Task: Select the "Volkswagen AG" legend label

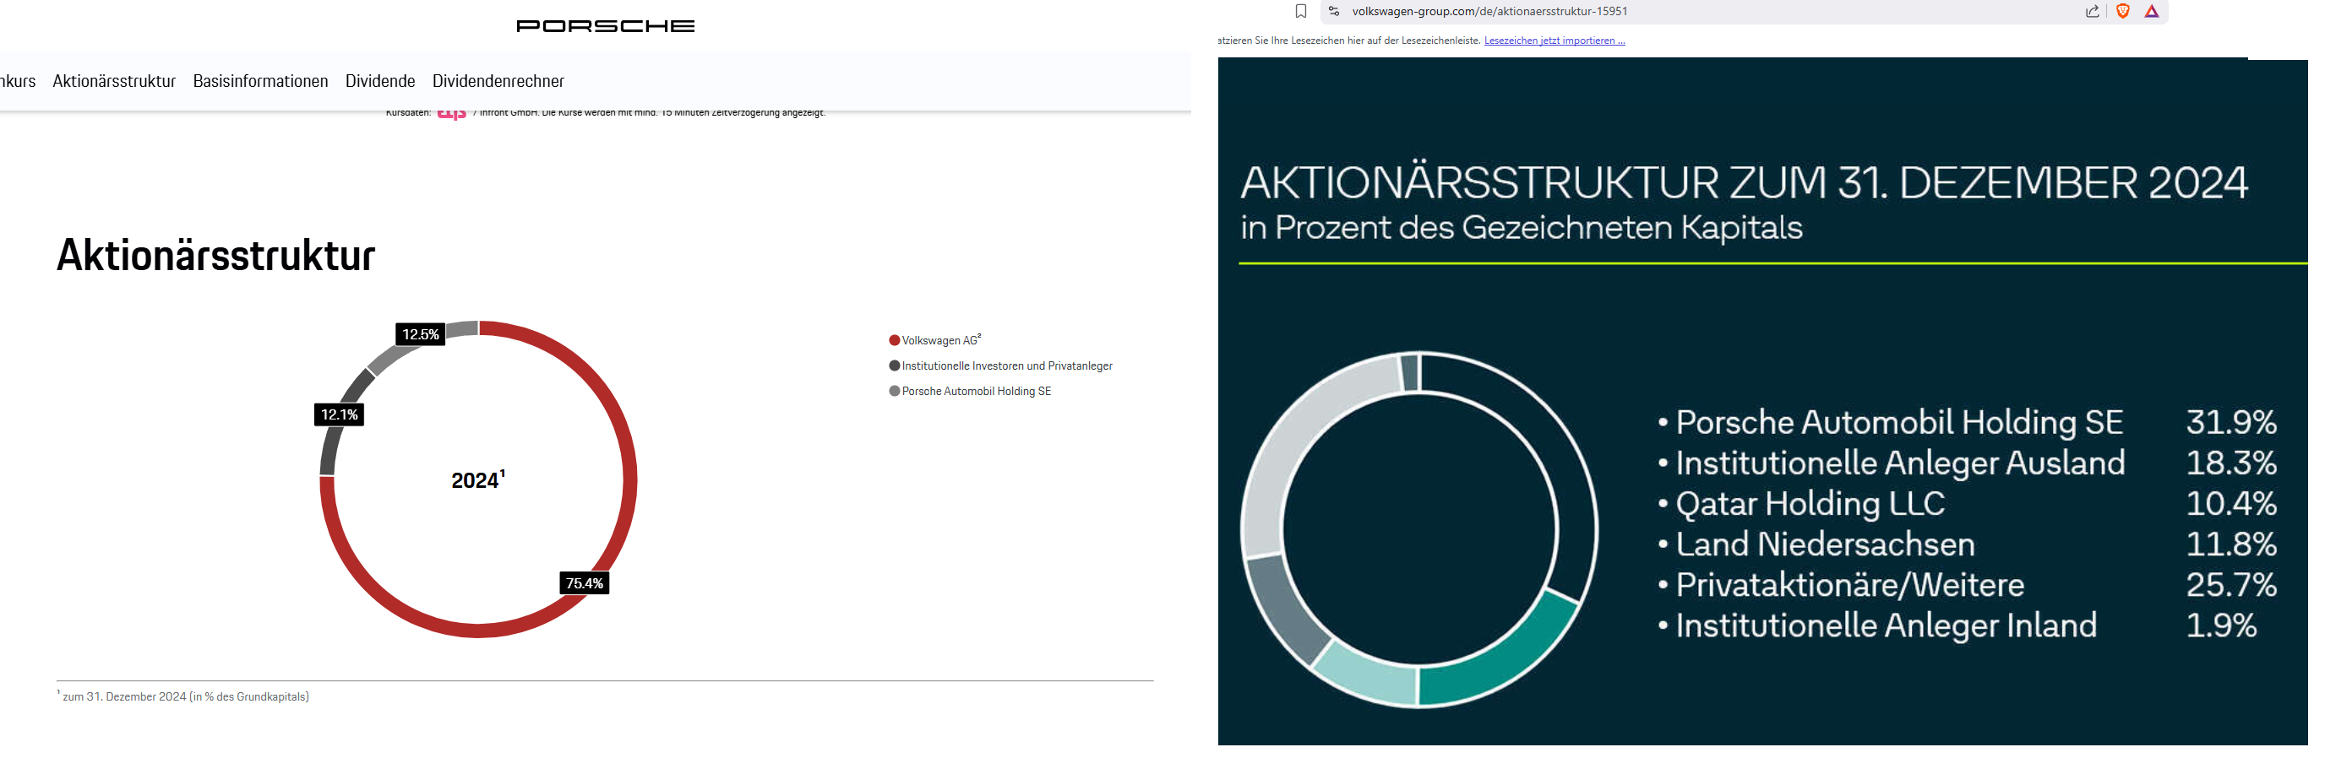Action: click(941, 341)
